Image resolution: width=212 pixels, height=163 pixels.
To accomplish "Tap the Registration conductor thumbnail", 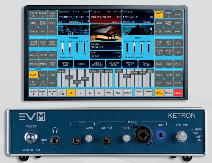I will click(138, 30).
